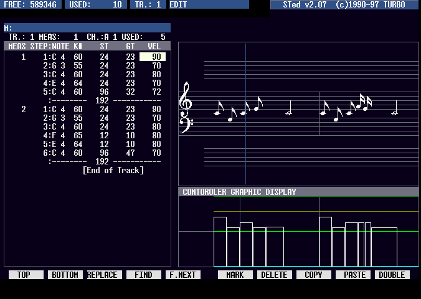
Task: Hit the DELETE button
Action: pos(275,275)
